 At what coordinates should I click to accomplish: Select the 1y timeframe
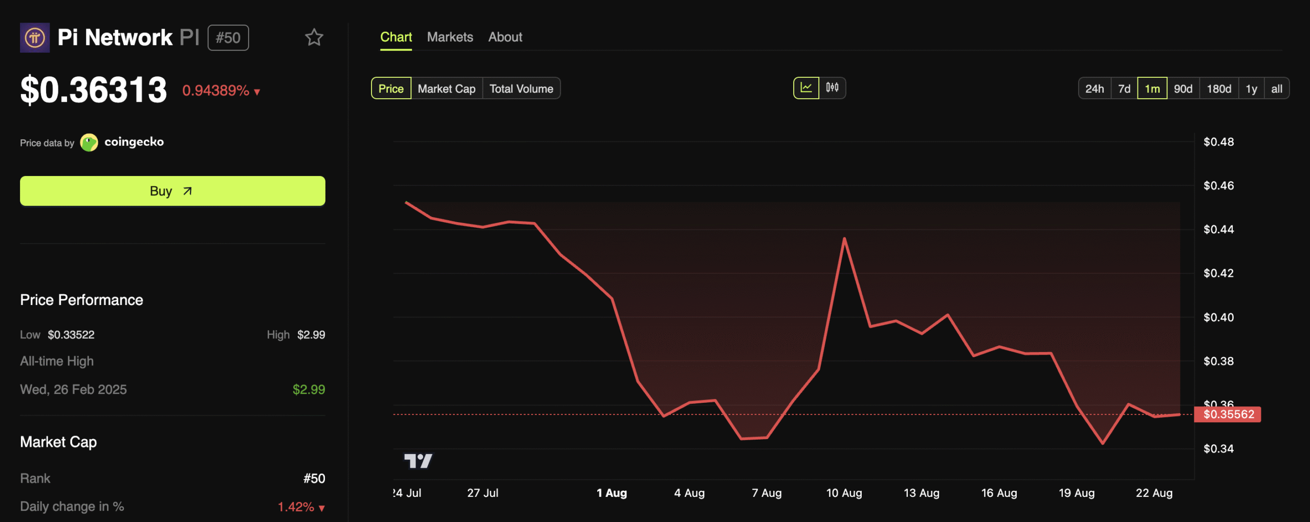(1251, 88)
